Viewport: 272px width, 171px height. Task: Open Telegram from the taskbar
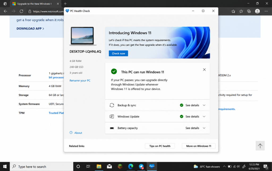[x=141, y=166]
